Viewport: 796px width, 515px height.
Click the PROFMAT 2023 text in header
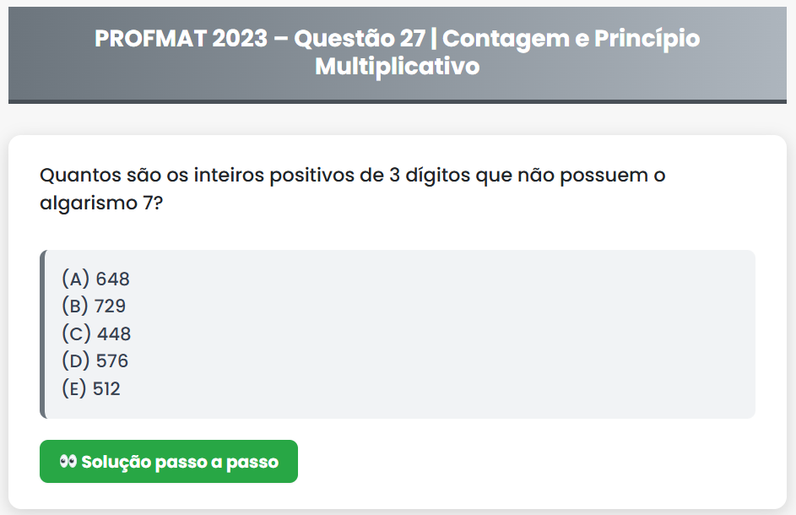coord(181,39)
